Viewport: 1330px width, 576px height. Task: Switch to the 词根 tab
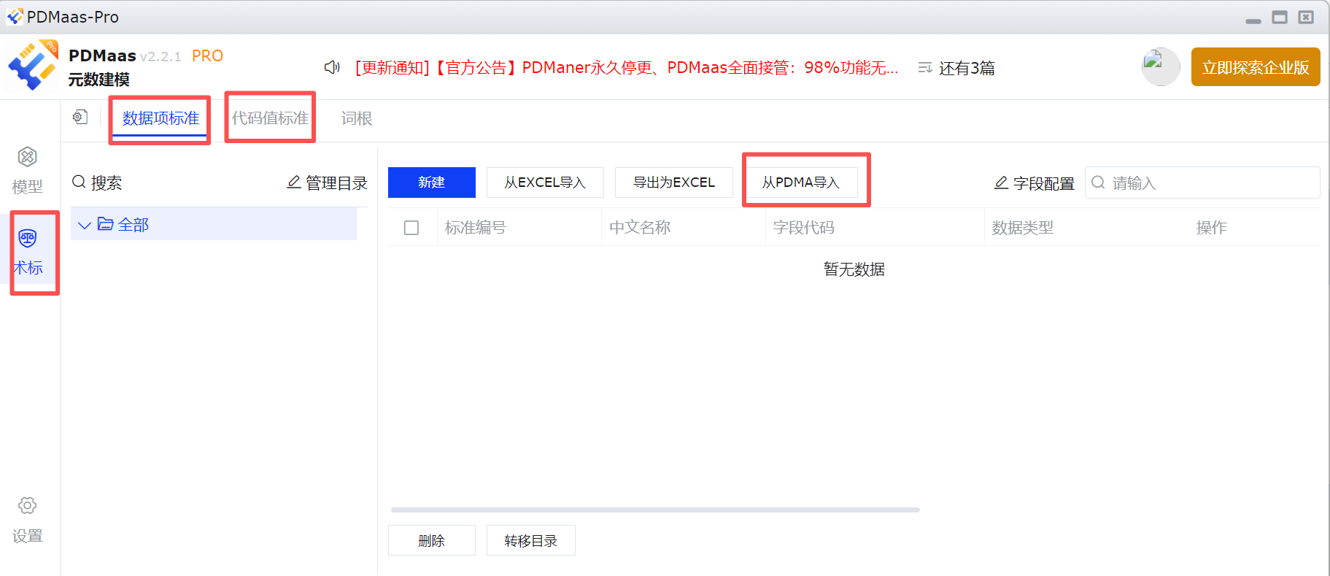(357, 118)
